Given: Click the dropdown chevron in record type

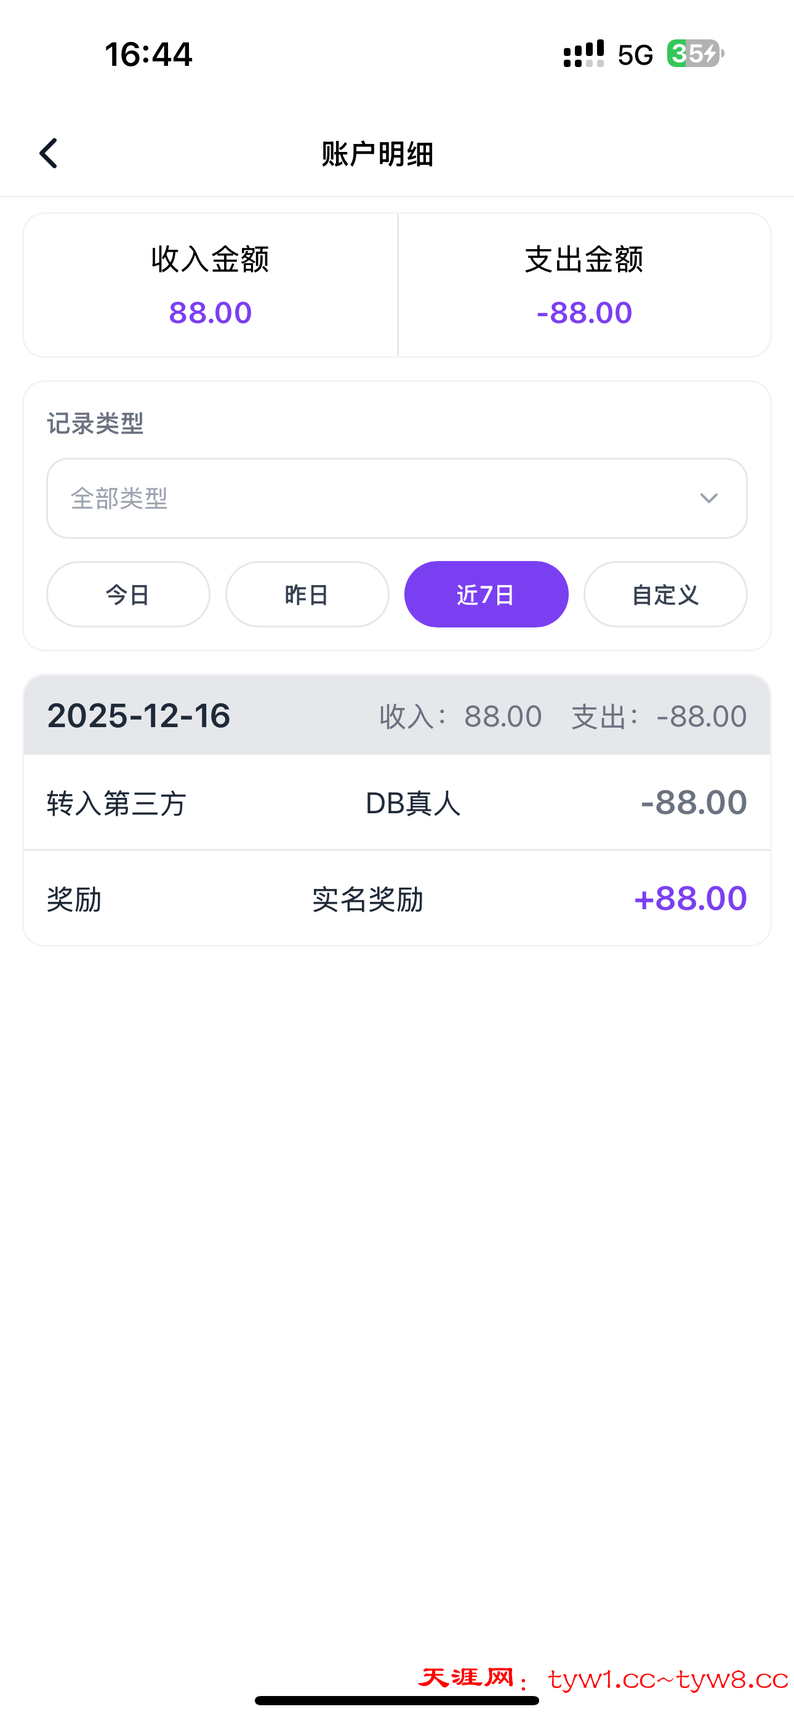Looking at the screenshot, I should pyautogui.click(x=708, y=498).
